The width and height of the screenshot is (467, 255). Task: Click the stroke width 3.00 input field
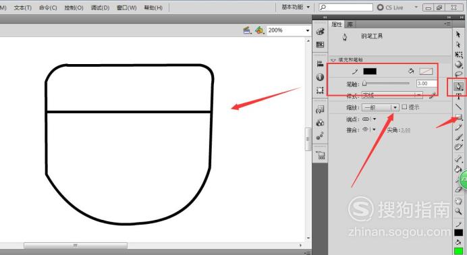point(427,84)
